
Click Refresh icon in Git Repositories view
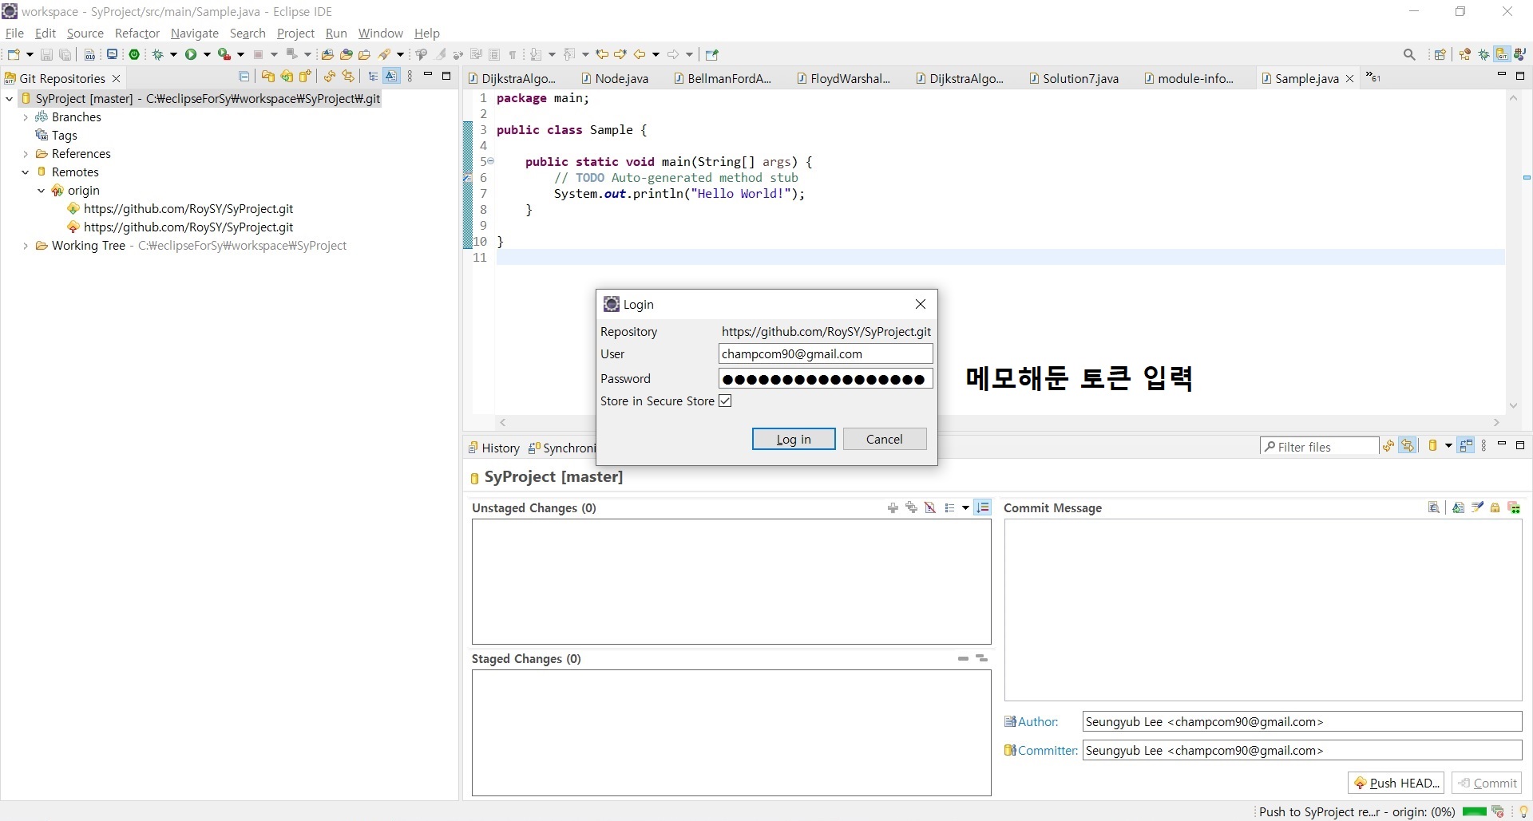click(329, 77)
